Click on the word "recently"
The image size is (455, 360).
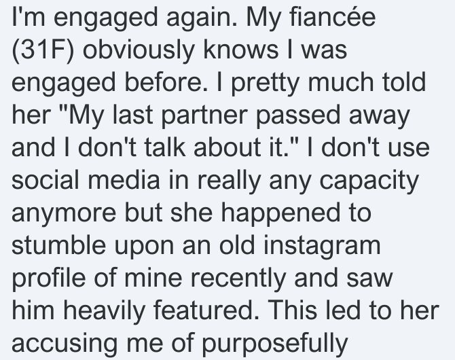click(x=238, y=279)
